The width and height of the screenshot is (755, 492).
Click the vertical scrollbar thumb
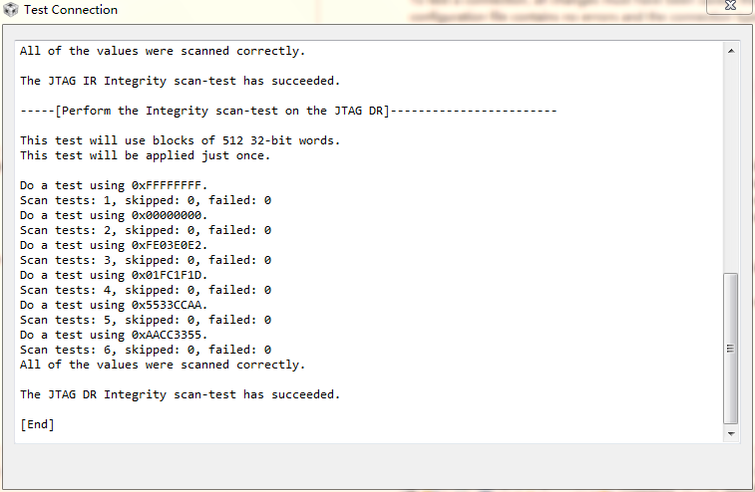pyautogui.click(x=731, y=348)
